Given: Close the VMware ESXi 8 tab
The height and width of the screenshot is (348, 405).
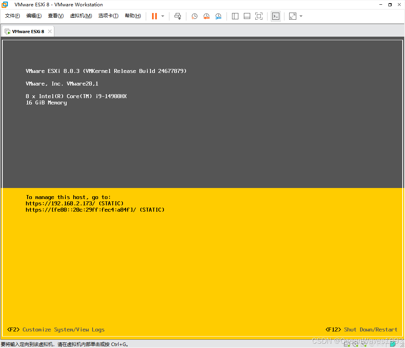Looking at the screenshot, I should pos(50,31).
